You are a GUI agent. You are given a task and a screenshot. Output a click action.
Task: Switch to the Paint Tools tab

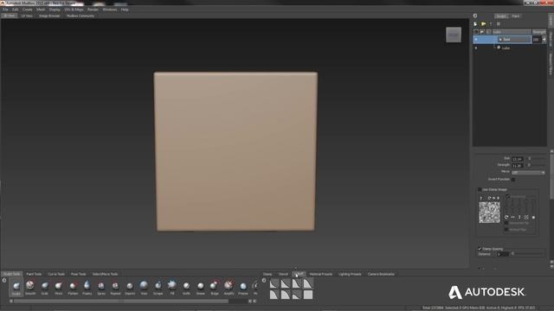pos(34,274)
